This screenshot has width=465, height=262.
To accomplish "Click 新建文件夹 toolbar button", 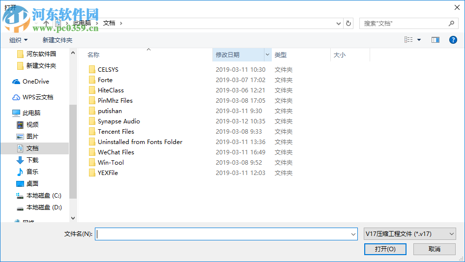I will (x=57, y=40).
